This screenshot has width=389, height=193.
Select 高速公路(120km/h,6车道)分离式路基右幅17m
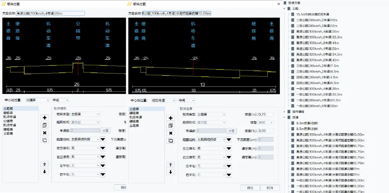click(x=328, y=169)
